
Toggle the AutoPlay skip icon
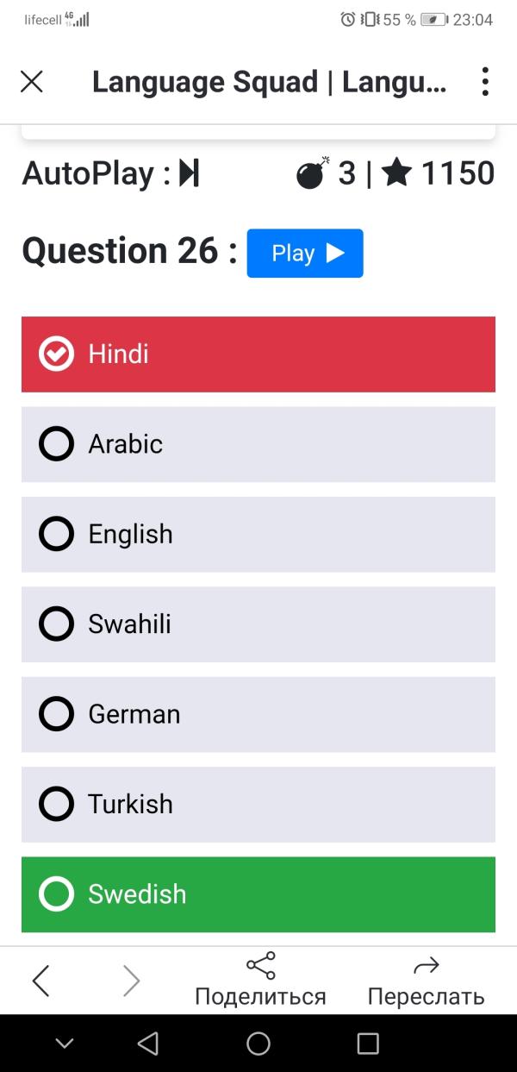click(x=190, y=173)
